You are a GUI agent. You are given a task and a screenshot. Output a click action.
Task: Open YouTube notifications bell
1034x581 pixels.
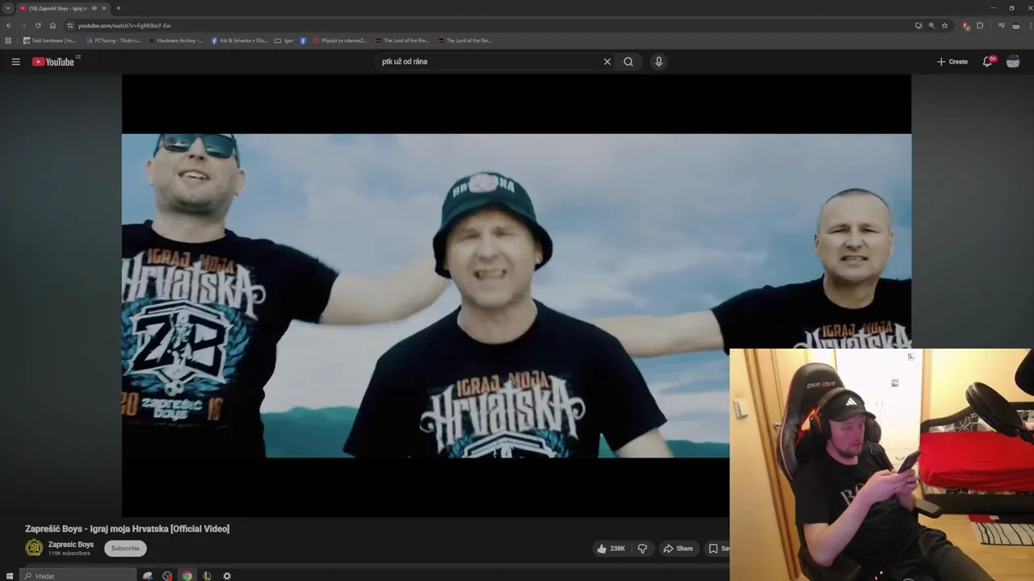987,61
